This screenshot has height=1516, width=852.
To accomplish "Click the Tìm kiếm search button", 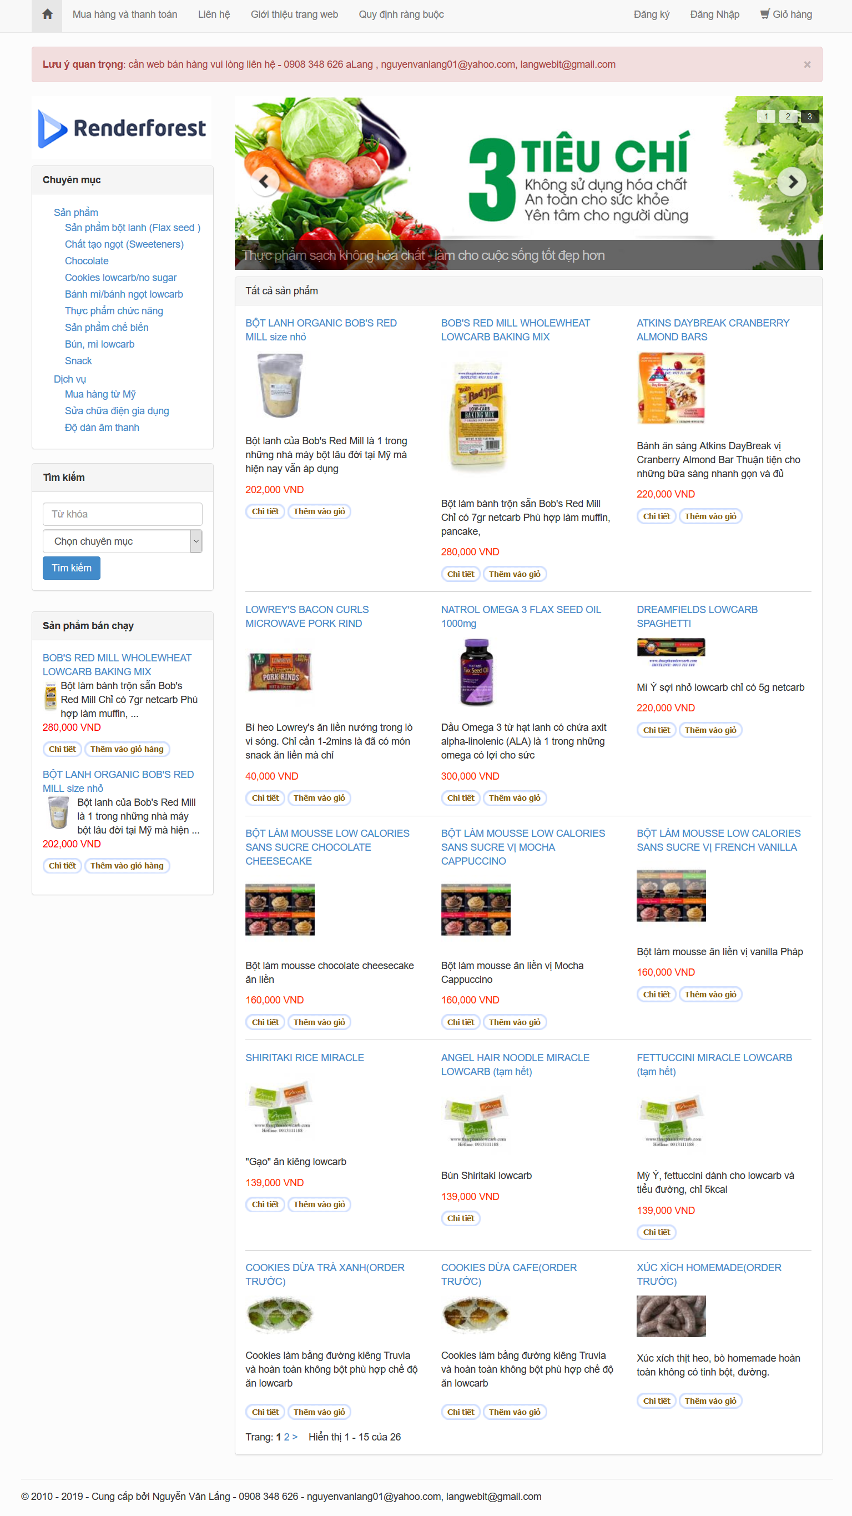I will pyautogui.click(x=71, y=568).
